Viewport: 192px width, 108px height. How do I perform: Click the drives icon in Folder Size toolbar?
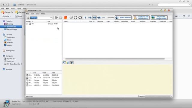point(71,18)
